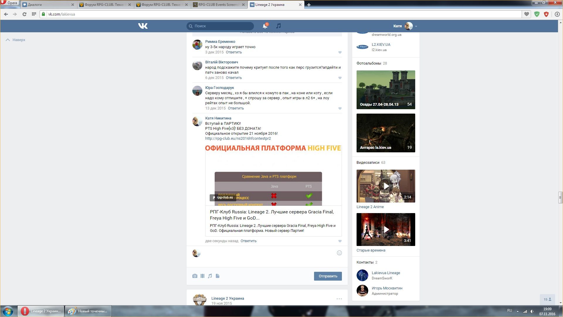This screenshot has height=317, width=563.
Task: Like Римма Еременко's comment with heart
Action: coord(340,53)
